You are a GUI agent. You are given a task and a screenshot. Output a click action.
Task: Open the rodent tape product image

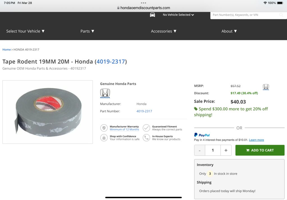point(48,112)
